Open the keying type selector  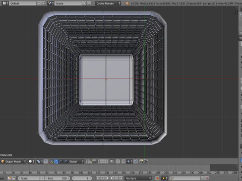click(x=164, y=178)
